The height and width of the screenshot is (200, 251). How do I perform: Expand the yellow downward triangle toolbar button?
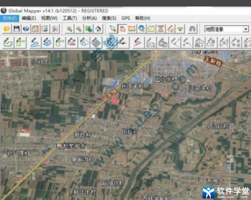[x=180, y=29]
